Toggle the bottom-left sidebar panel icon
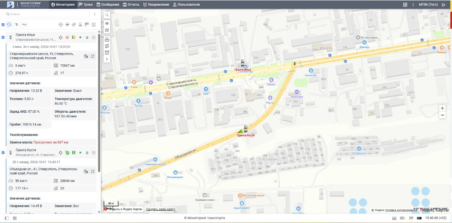452x223 pixels. click(x=7, y=218)
